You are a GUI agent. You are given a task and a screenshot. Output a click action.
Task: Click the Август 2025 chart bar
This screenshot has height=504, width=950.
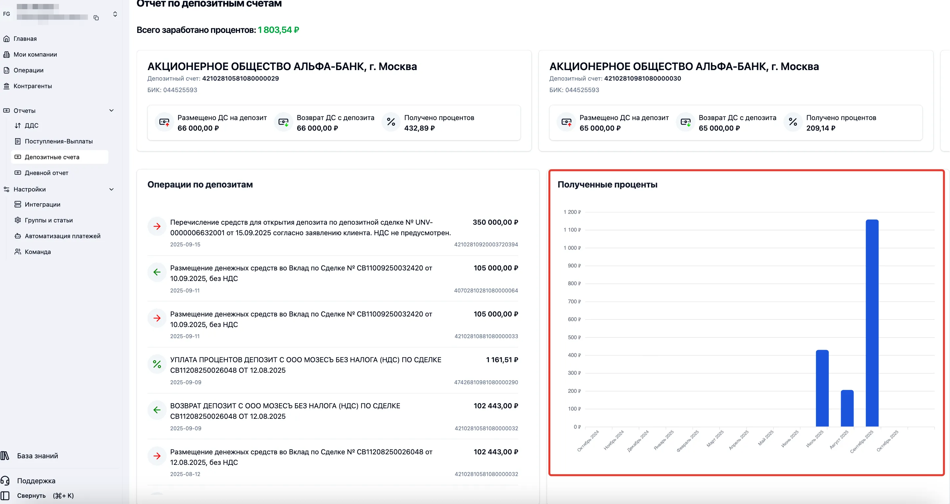point(847,408)
